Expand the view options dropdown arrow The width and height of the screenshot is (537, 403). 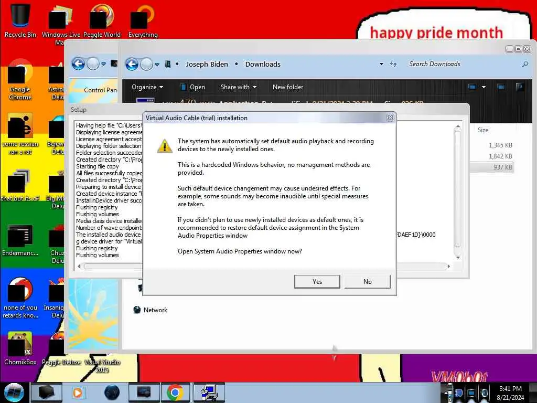point(484,87)
